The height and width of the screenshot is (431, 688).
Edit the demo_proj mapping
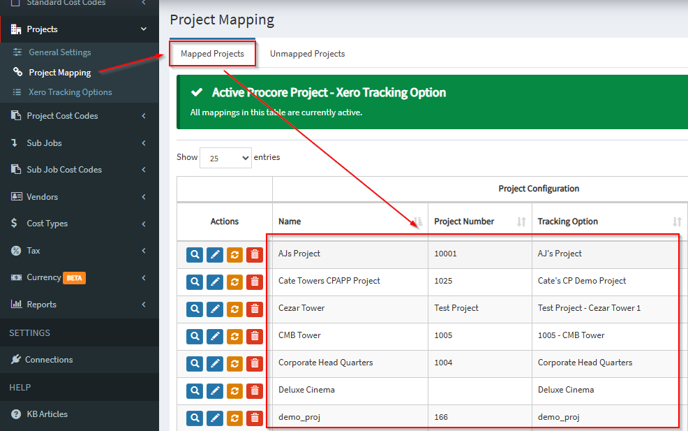coord(214,418)
